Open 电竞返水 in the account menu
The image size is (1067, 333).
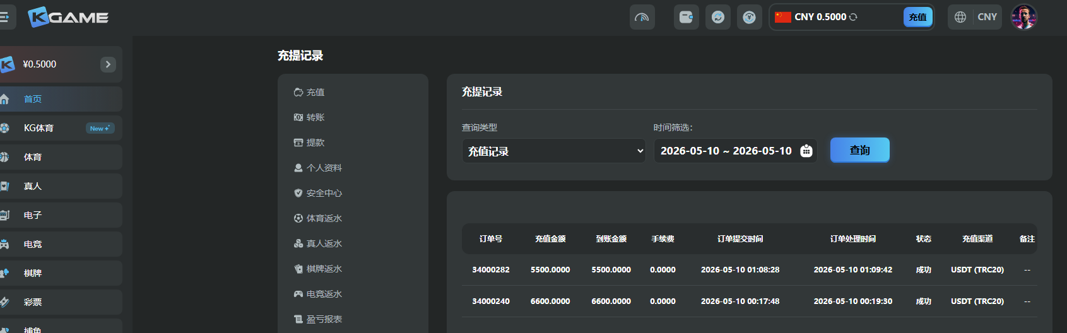[318, 294]
